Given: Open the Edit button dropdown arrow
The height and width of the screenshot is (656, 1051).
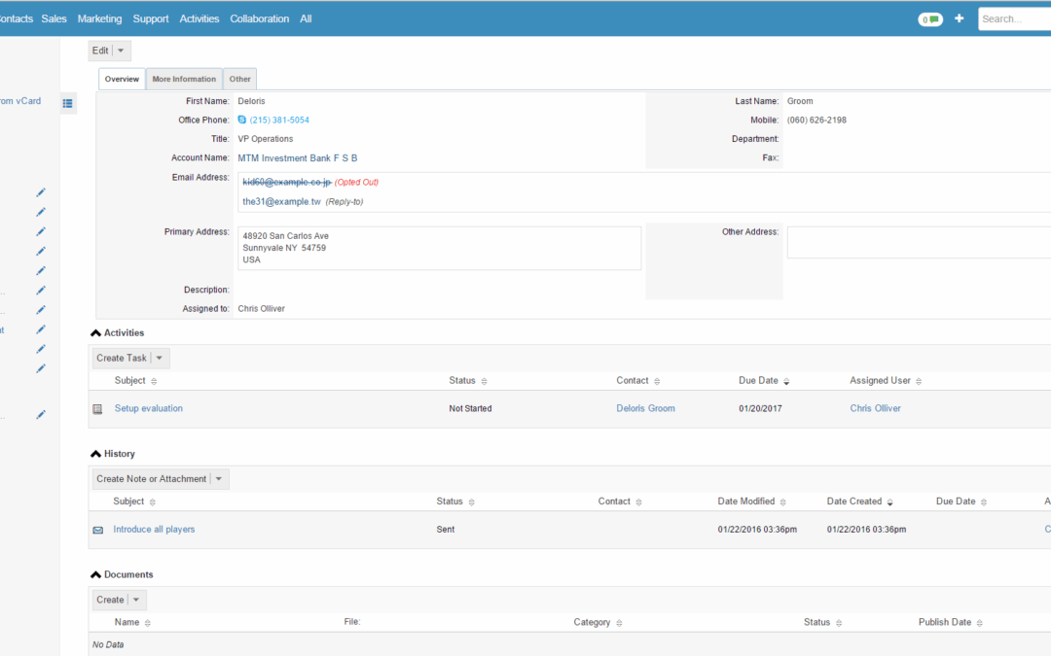Looking at the screenshot, I should [x=121, y=51].
